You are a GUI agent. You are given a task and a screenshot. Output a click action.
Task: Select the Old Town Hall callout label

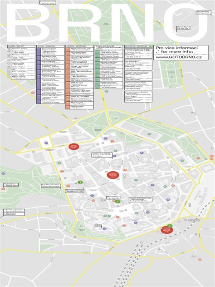pyautogui.click(x=113, y=197)
